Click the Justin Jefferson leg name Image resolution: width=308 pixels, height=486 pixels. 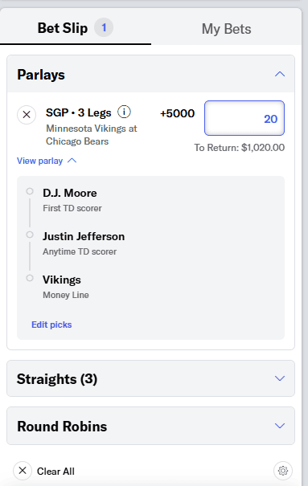pos(84,236)
